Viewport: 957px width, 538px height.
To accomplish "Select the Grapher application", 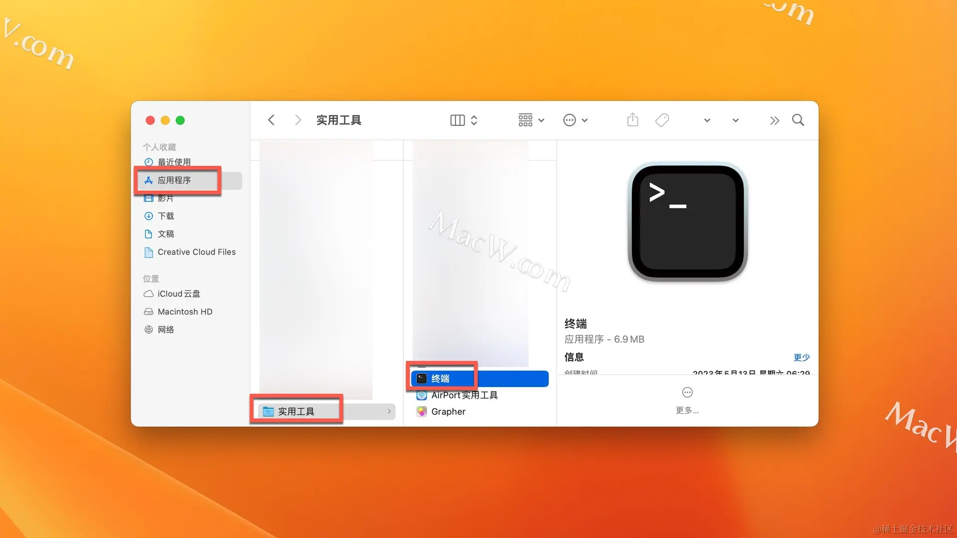I will (448, 411).
